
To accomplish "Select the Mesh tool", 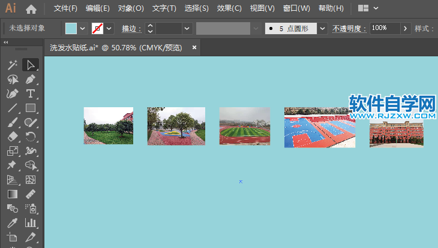I will (31, 180).
